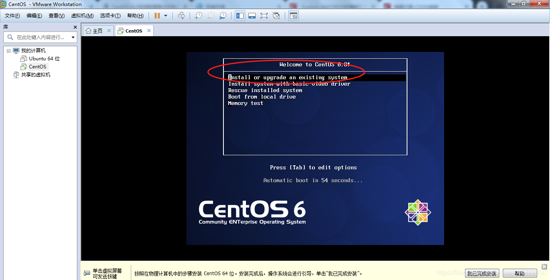
Task: Switch to the CentOS tab
Action: point(134,31)
